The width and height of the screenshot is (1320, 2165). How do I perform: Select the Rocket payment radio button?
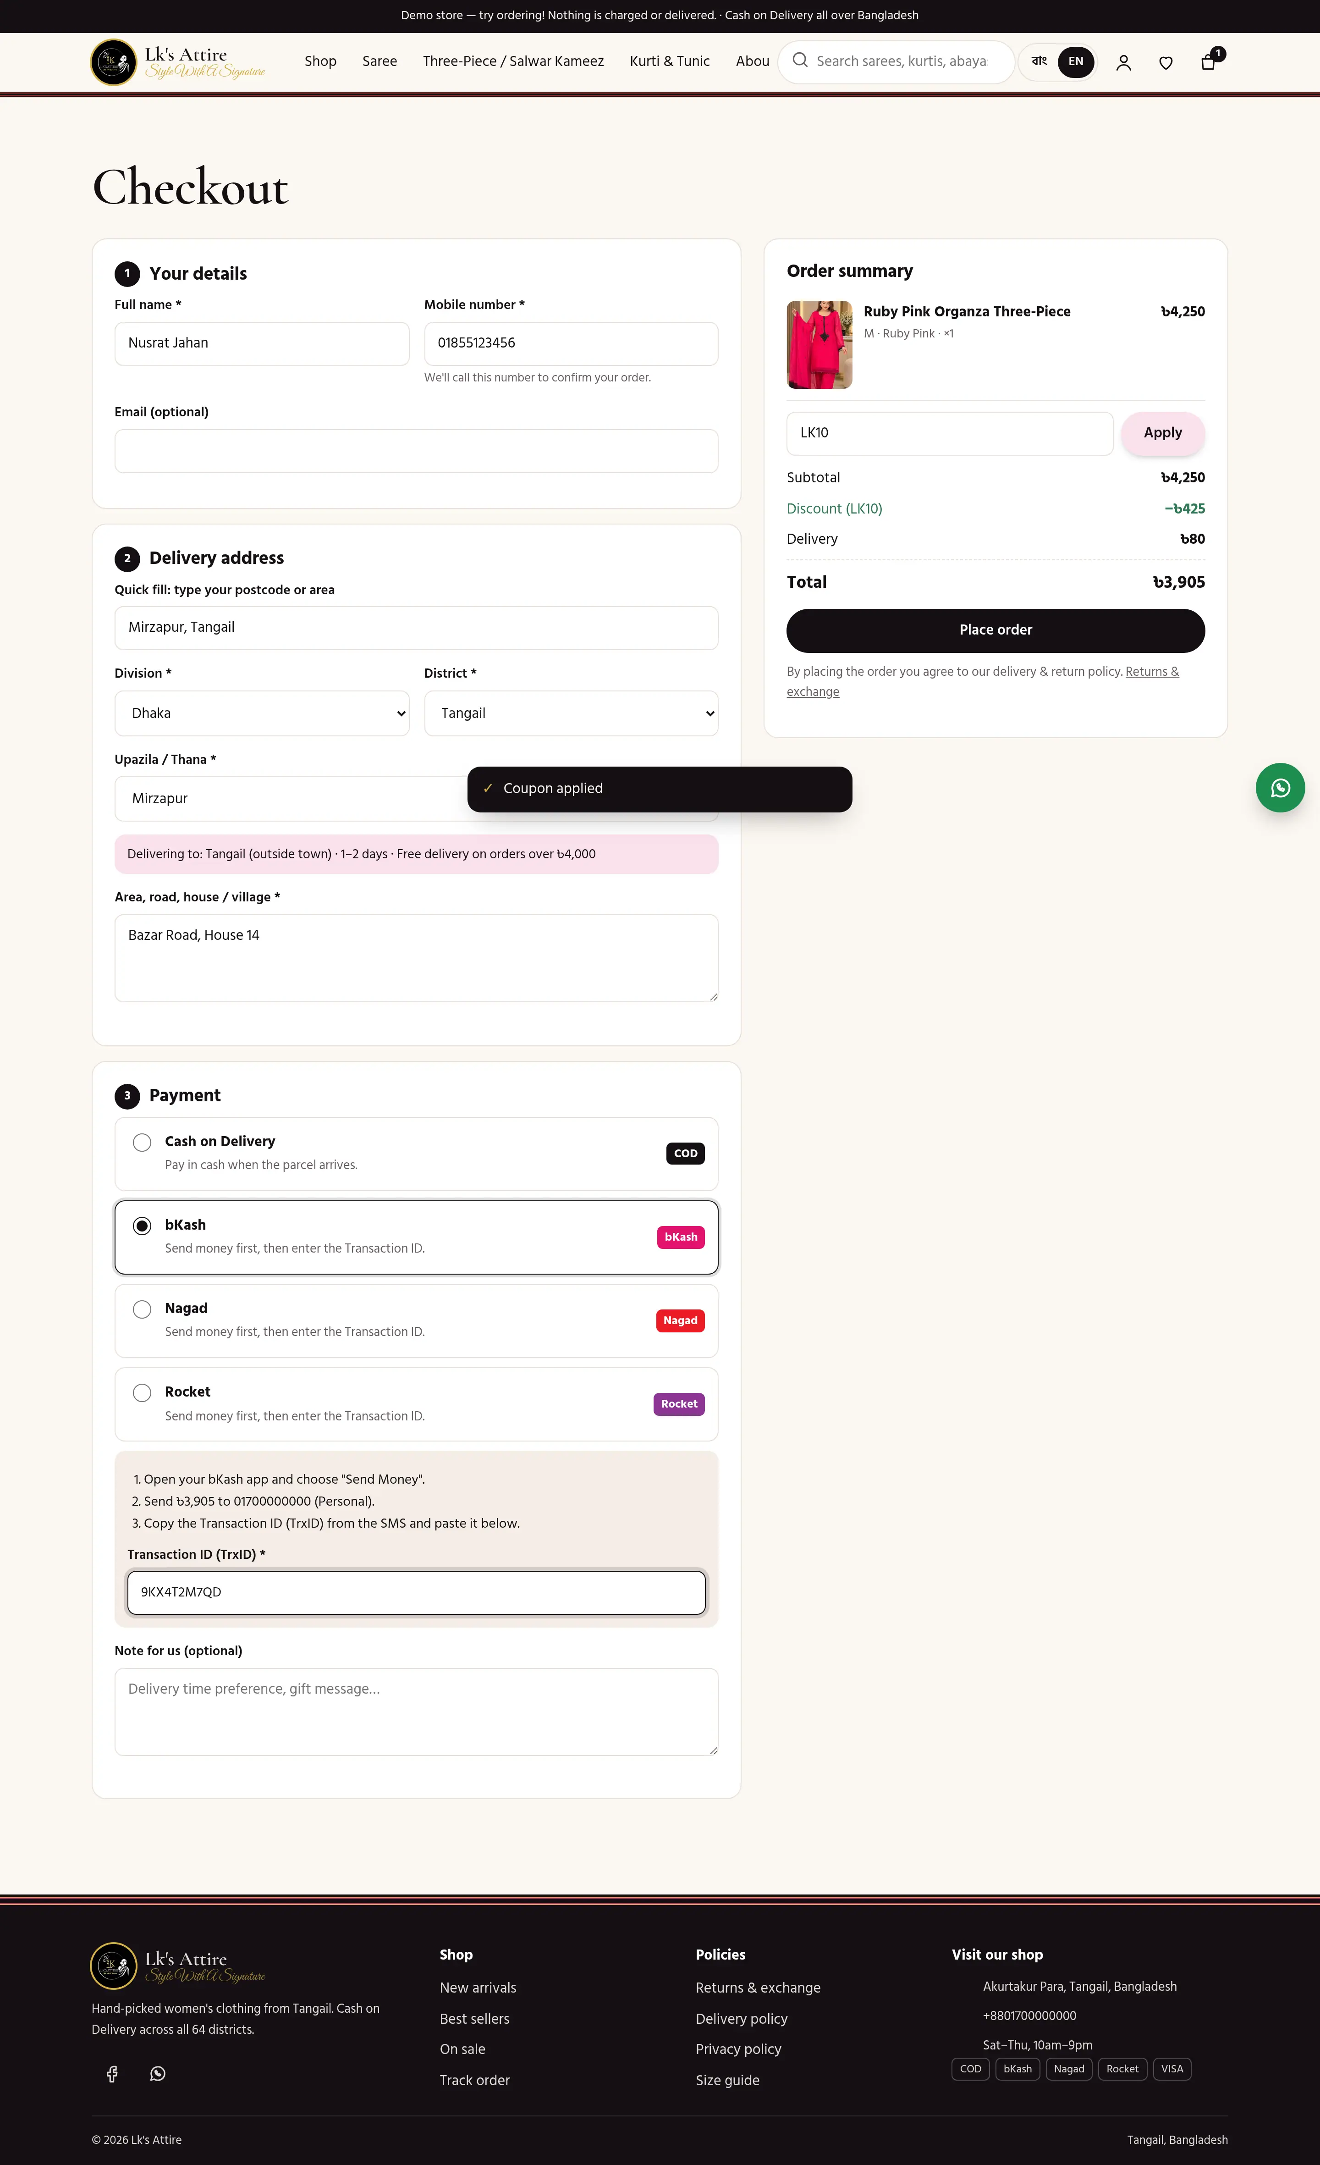(x=142, y=1392)
